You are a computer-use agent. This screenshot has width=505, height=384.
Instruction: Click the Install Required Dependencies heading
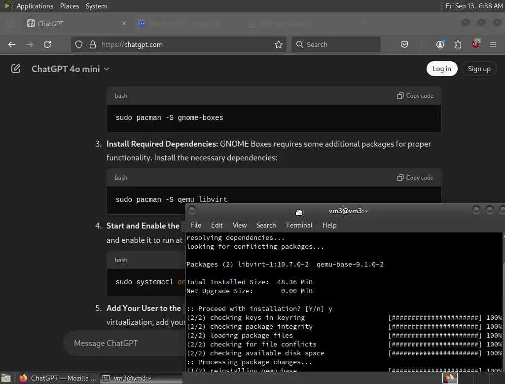tap(162, 144)
